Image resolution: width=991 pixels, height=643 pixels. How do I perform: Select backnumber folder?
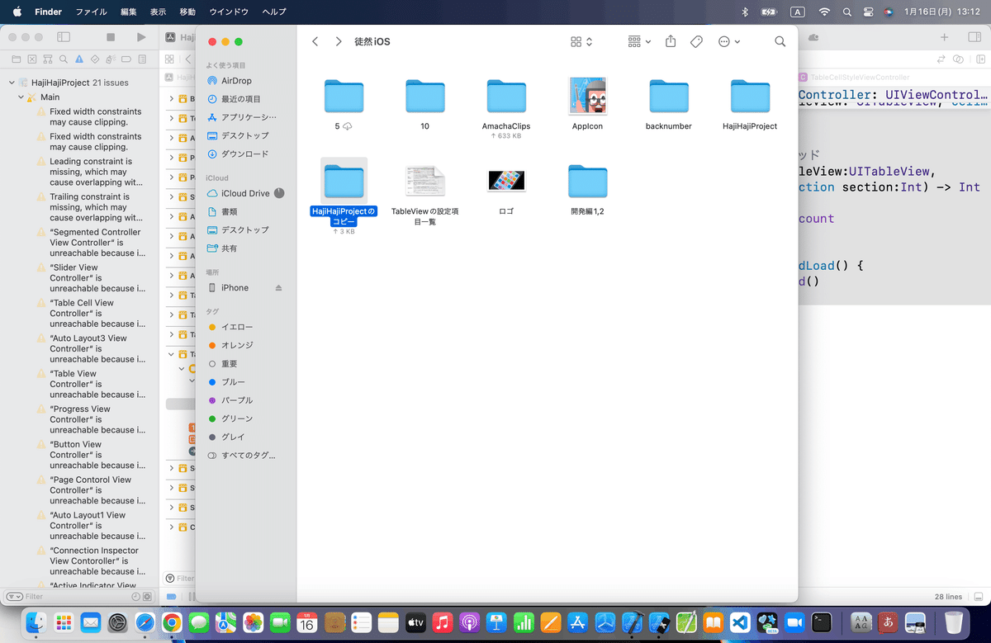(669, 97)
